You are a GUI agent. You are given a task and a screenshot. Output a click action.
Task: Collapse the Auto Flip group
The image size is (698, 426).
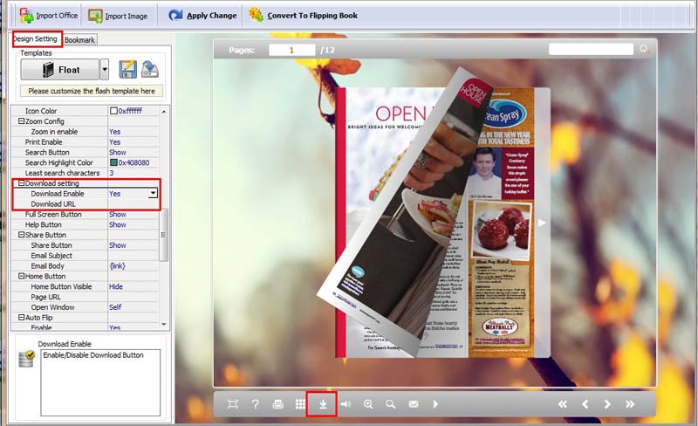21,317
